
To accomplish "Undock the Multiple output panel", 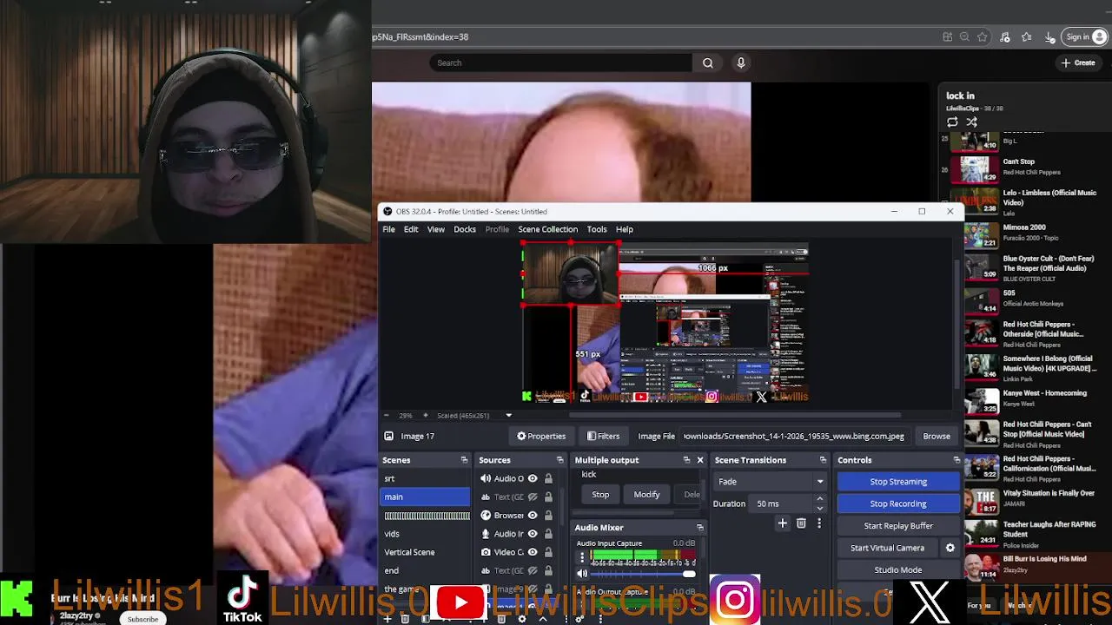I will [686, 460].
